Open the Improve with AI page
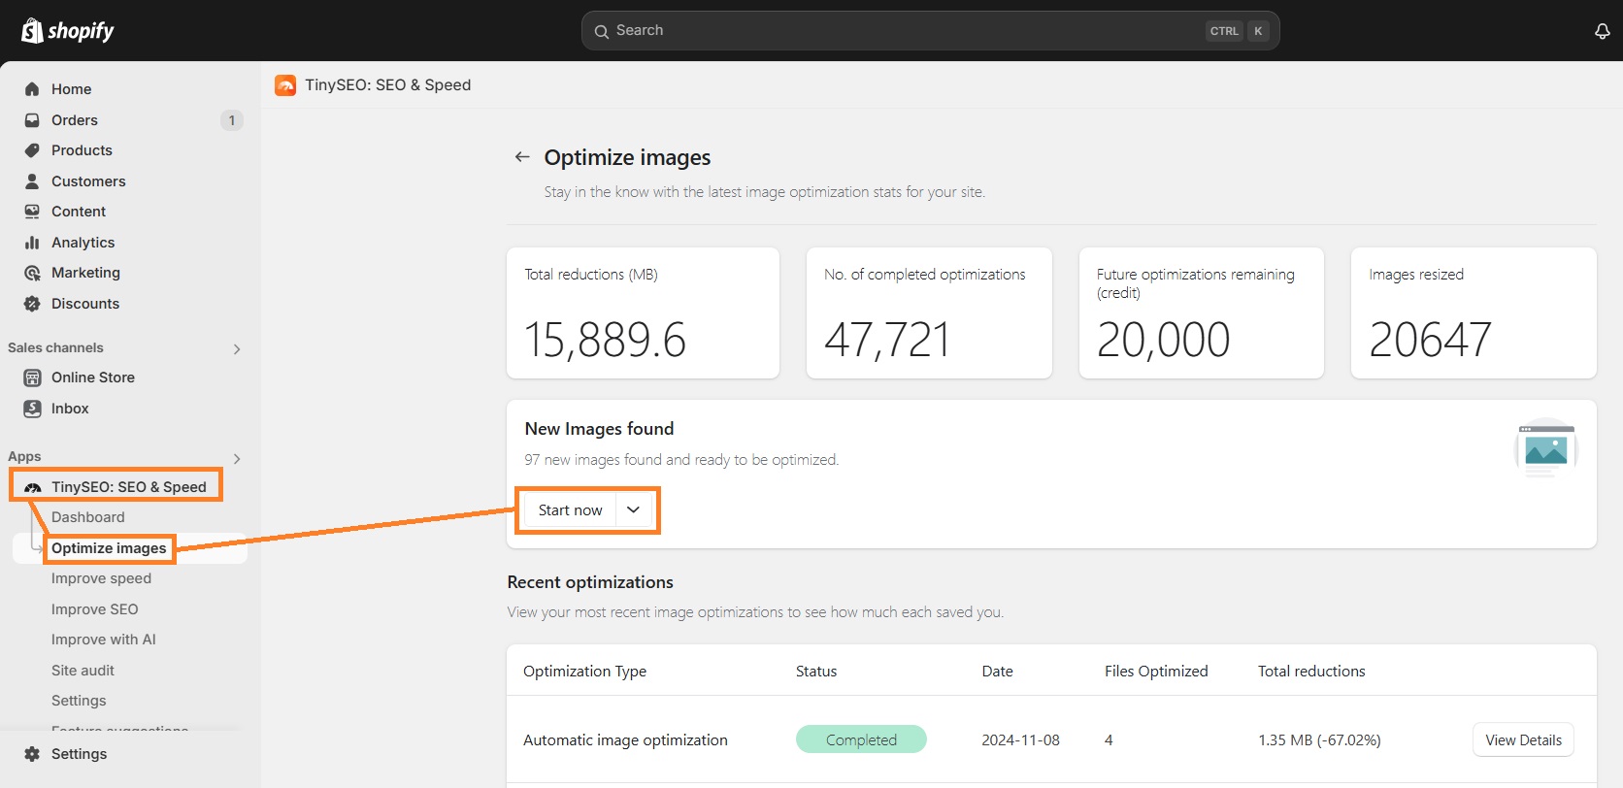 [104, 640]
